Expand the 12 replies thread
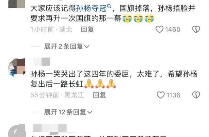The width and height of the screenshot is (209, 137). pyautogui.click(x=68, y=112)
